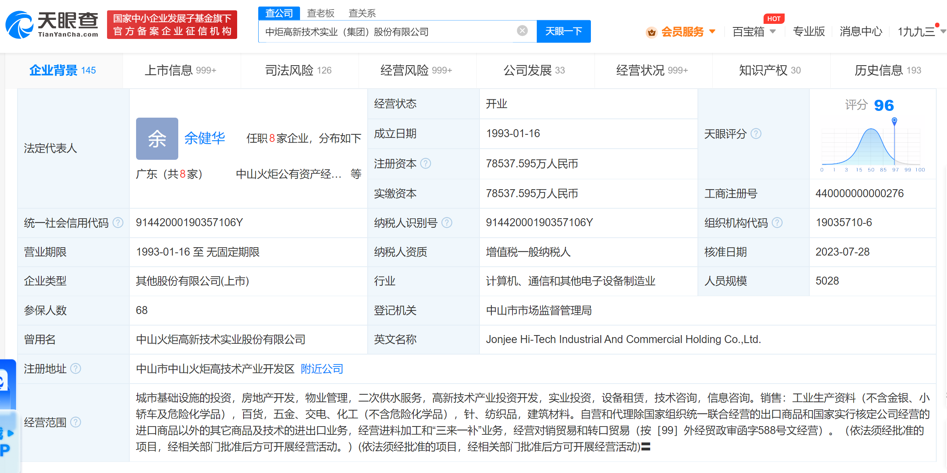Click help icon next to 注册资本
The image size is (947, 473).
pos(426,163)
